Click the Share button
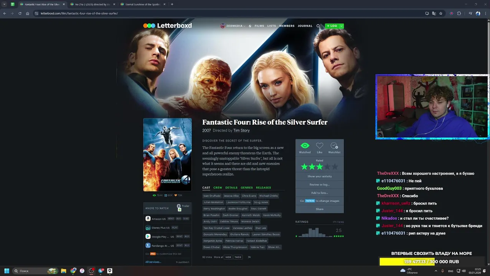The width and height of the screenshot is (490, 276). tap(320, 209)
